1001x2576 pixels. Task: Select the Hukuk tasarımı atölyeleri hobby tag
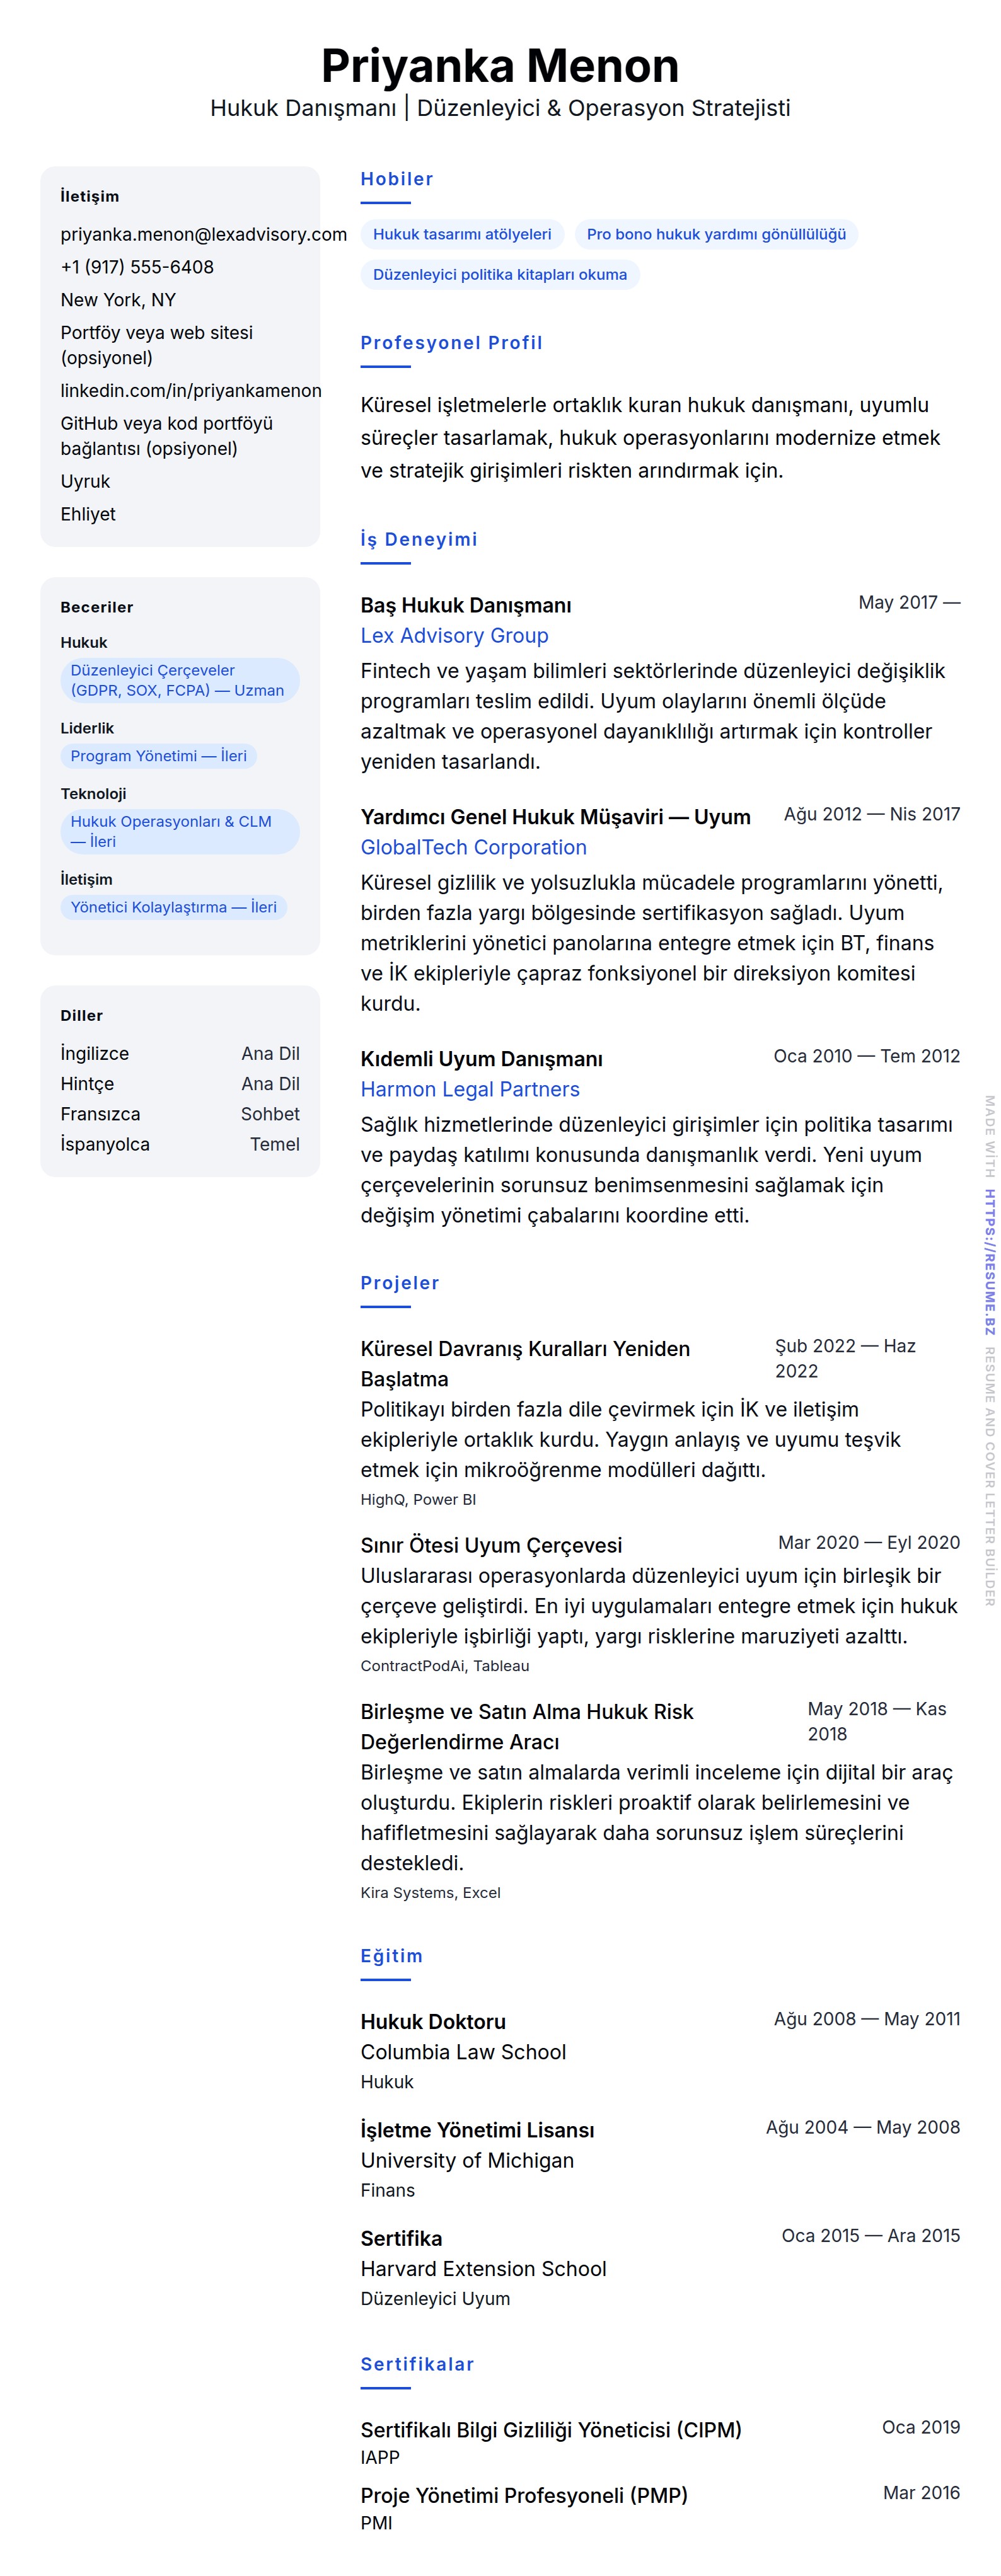click(462, 234)
